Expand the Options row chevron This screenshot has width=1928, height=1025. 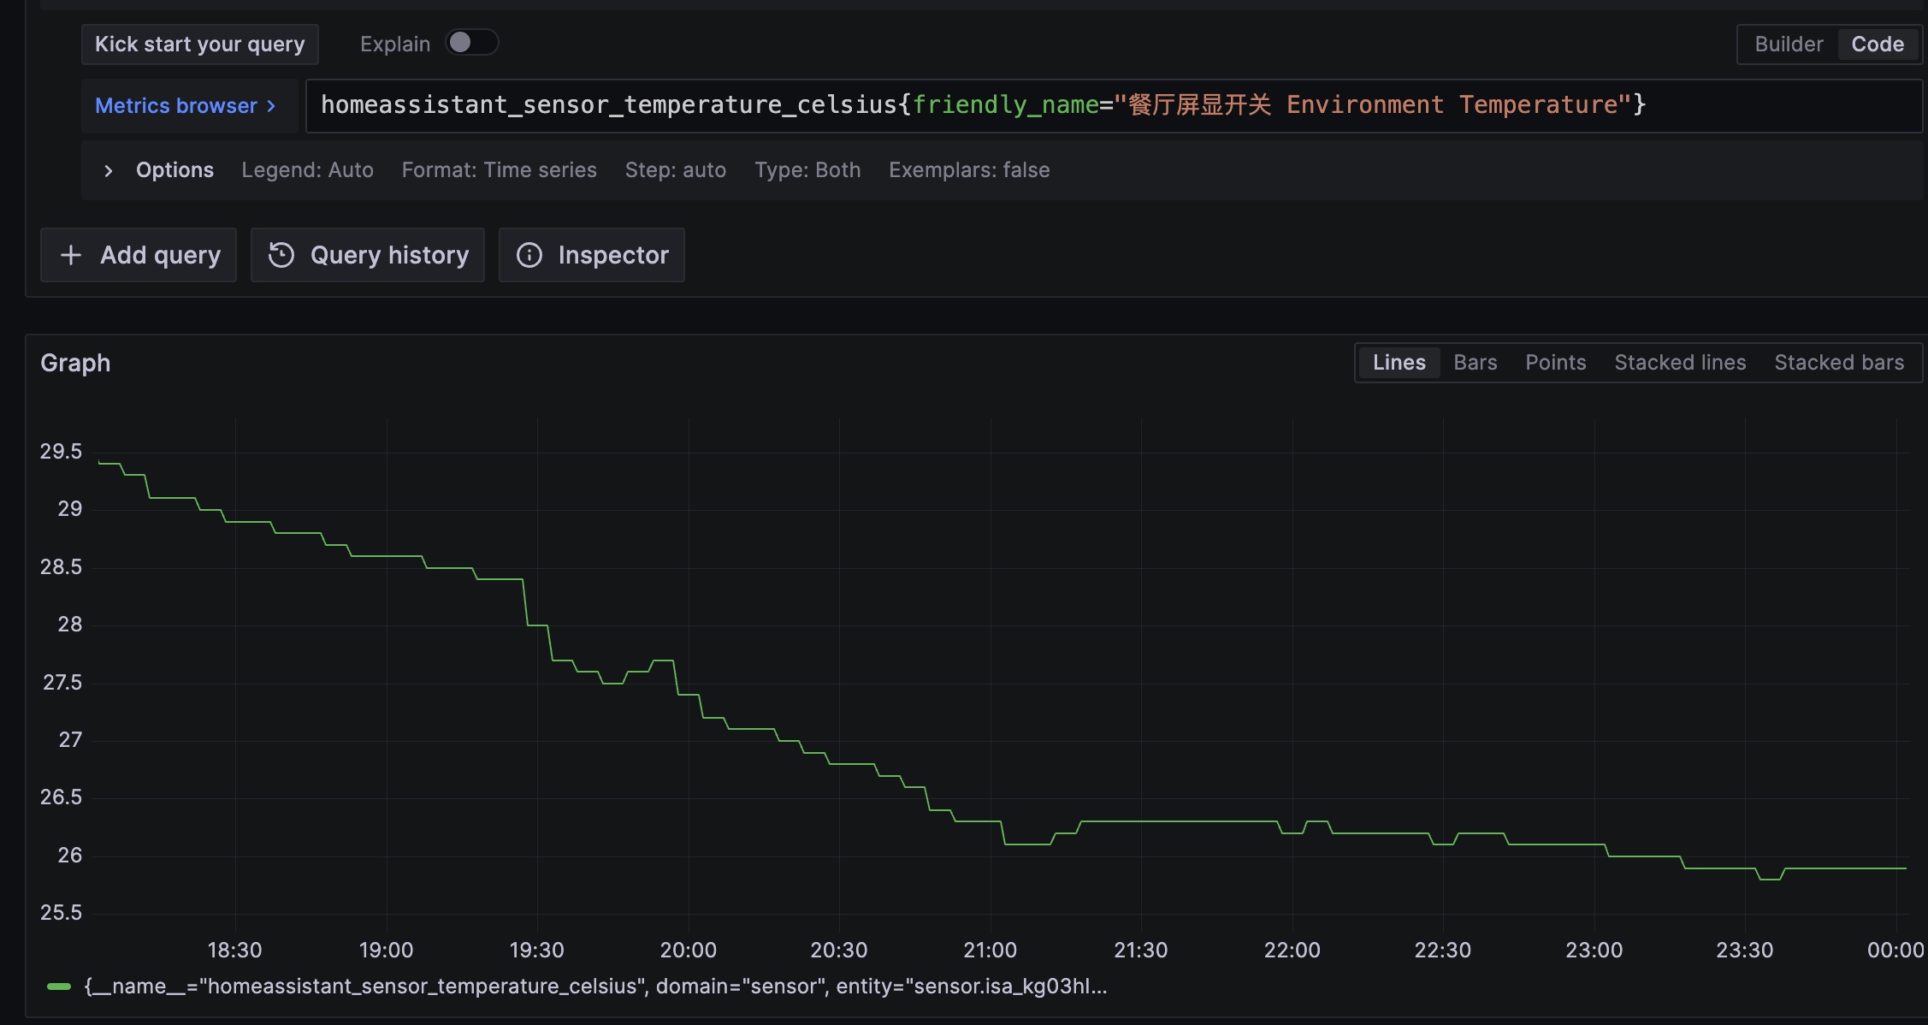point(109,170)
